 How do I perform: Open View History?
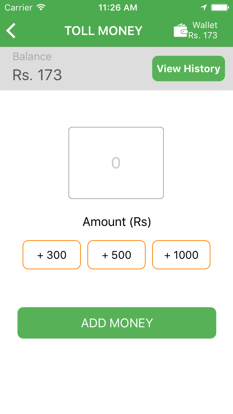coord(188,69)
